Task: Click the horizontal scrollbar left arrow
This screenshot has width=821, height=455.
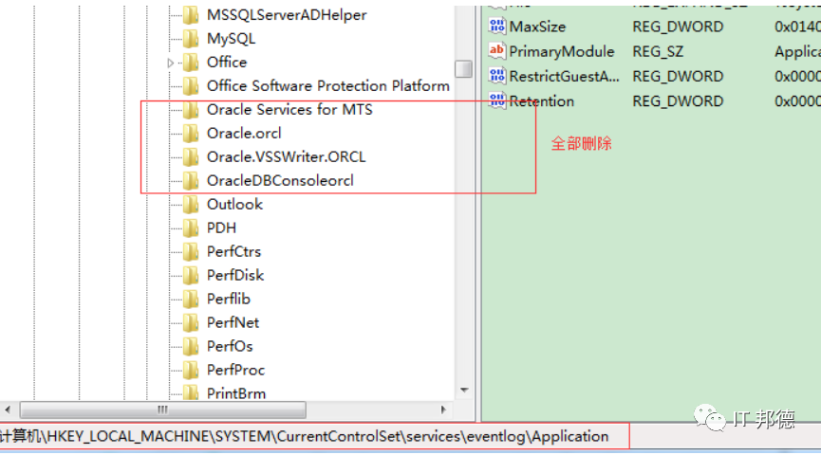Action: coord(9,409)
